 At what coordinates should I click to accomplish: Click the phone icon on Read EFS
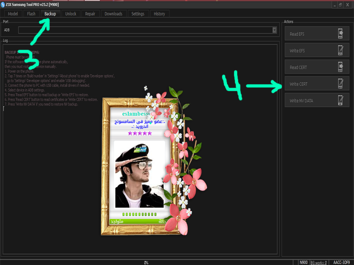click(340, 34)
